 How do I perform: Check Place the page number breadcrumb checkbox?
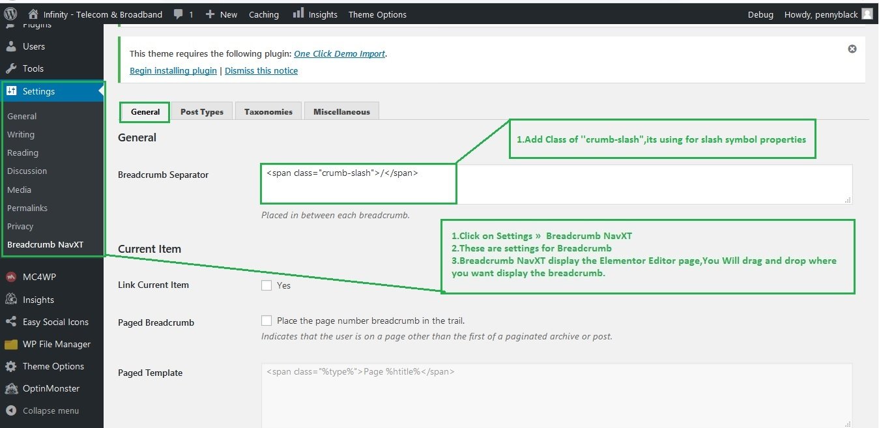pyautogui.click(x=267, y=321)
